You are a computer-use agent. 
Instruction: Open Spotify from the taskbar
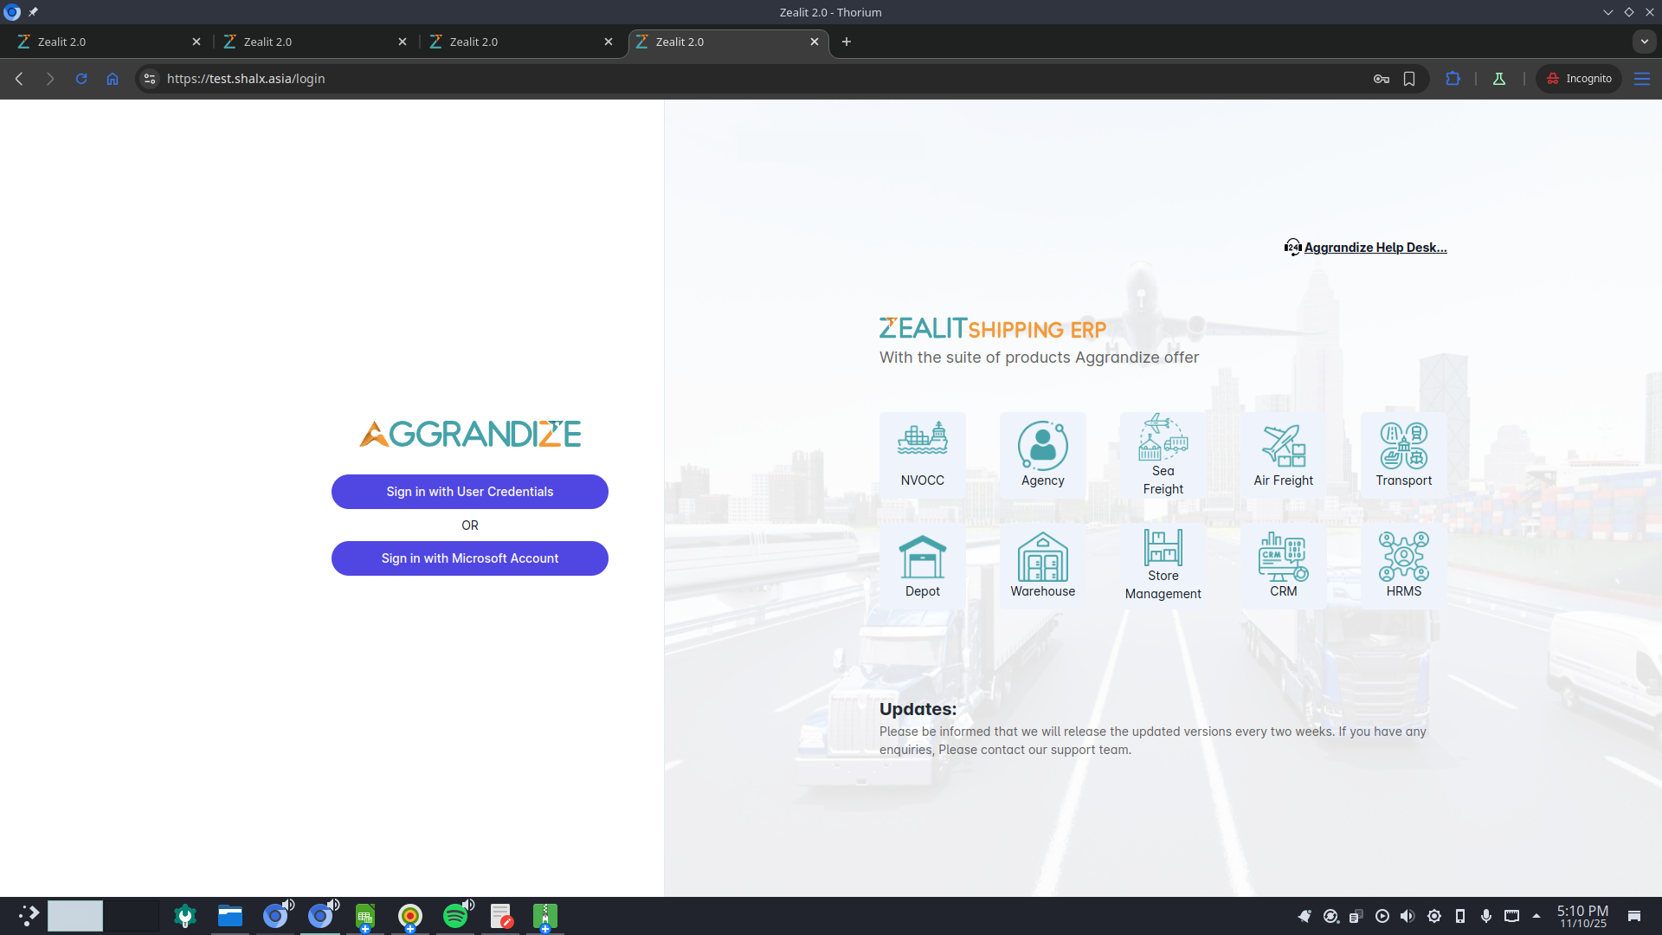[x=454, y=916]
